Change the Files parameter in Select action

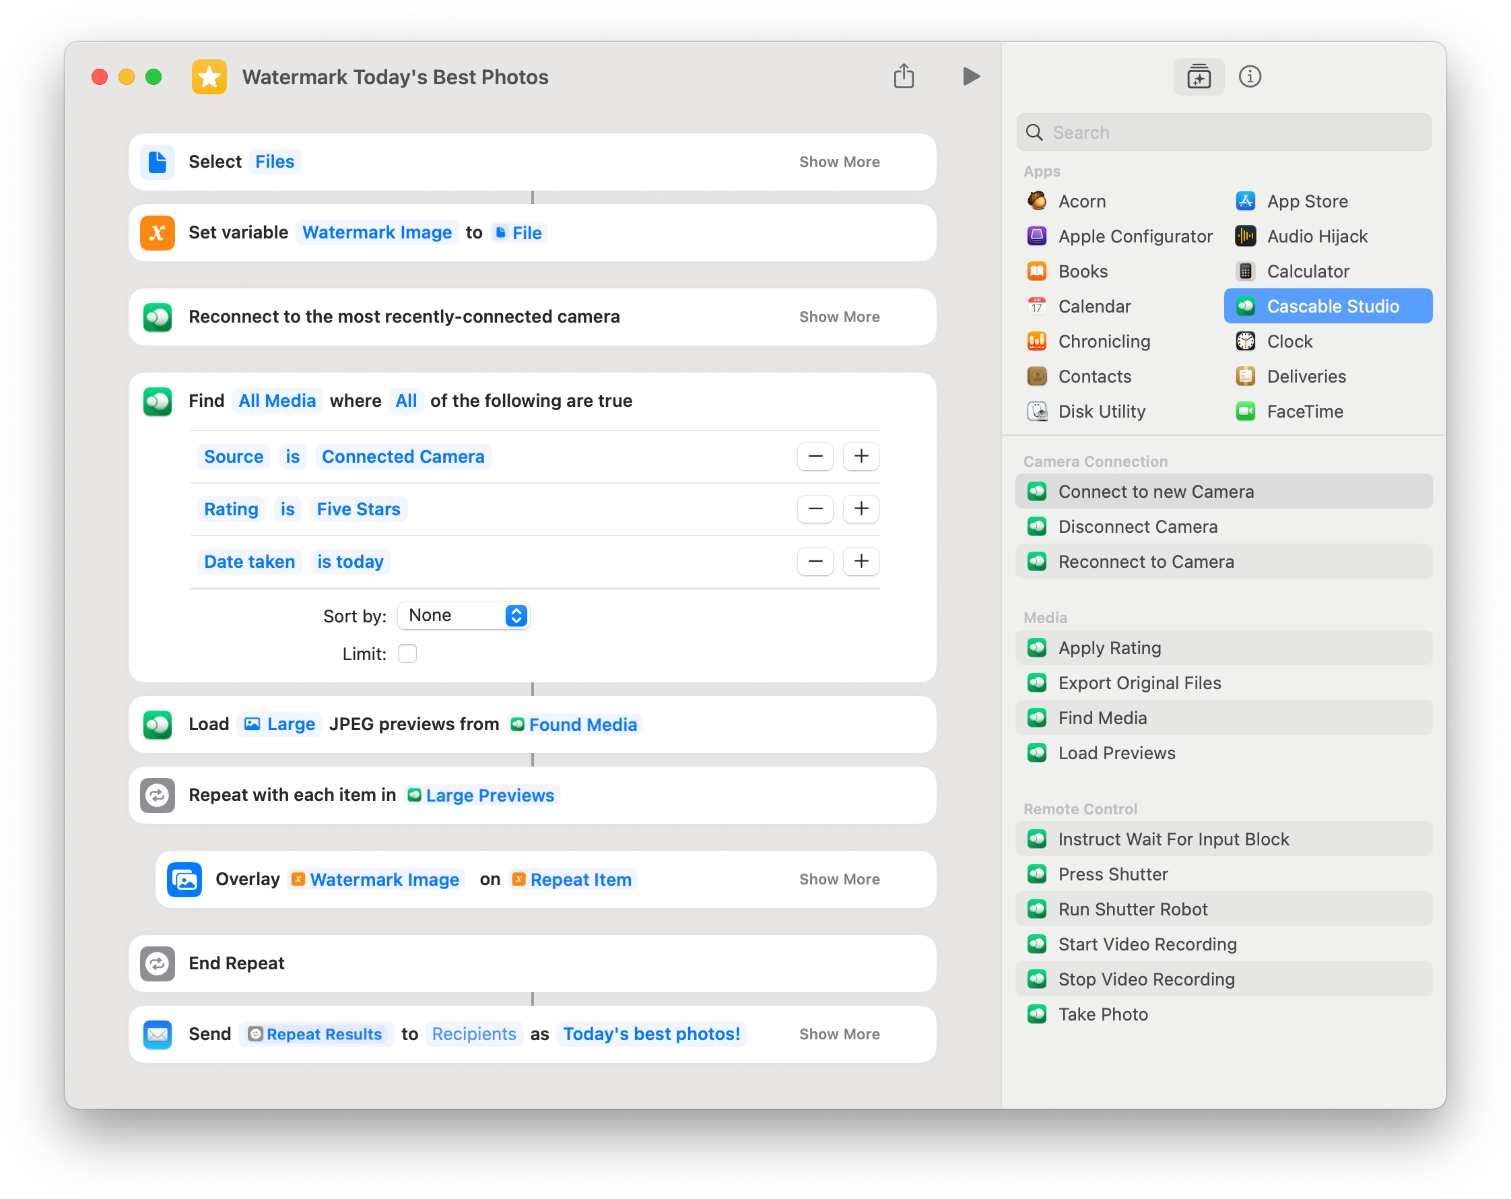275,162
